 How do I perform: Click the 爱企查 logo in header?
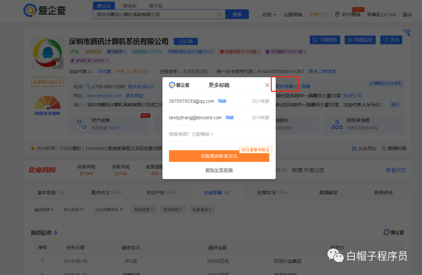pos(45,10)
